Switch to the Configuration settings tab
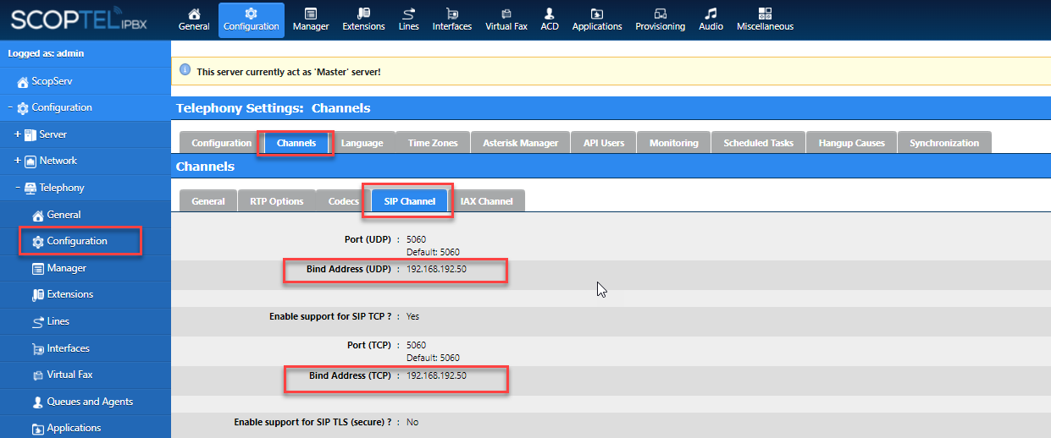The image size is (1051, 438). pyautogui.click(x=221, y=143)
